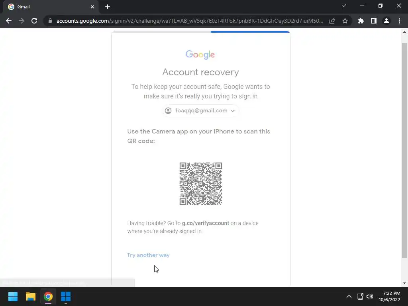408x306 pixels.
Task: Minimize the Chrome window
Action: [x=362, y=6]
